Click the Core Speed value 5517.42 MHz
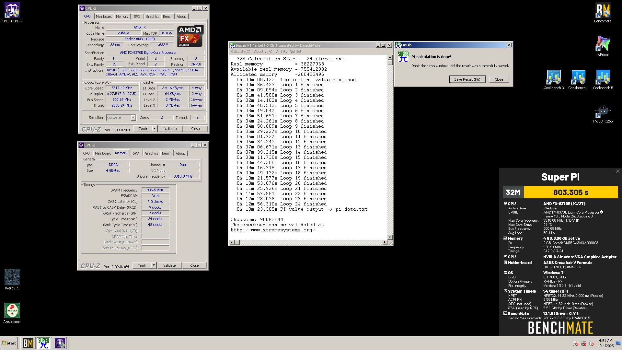The image size is (622, 350). click(122, 88)
